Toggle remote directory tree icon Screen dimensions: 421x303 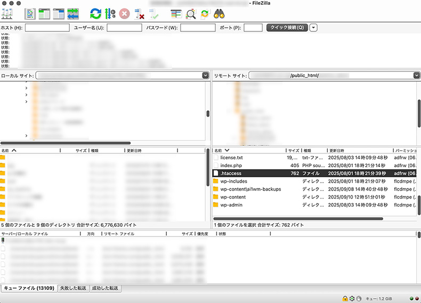(x=59, y=14)
